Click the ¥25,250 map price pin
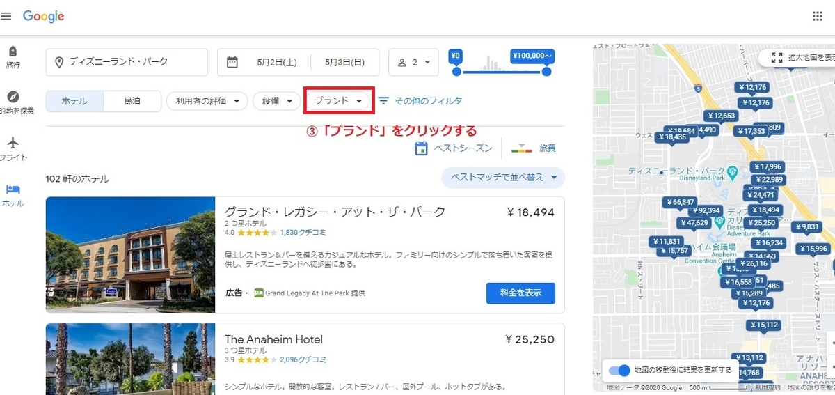Screen dimensions: 835x395 [760, 222]
